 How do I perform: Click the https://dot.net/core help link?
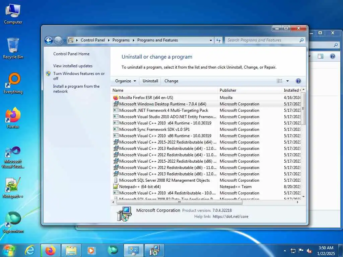230,217
